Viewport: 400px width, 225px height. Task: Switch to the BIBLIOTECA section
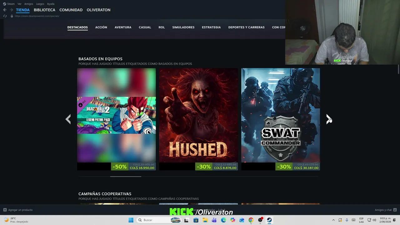(x=44, y=10)
